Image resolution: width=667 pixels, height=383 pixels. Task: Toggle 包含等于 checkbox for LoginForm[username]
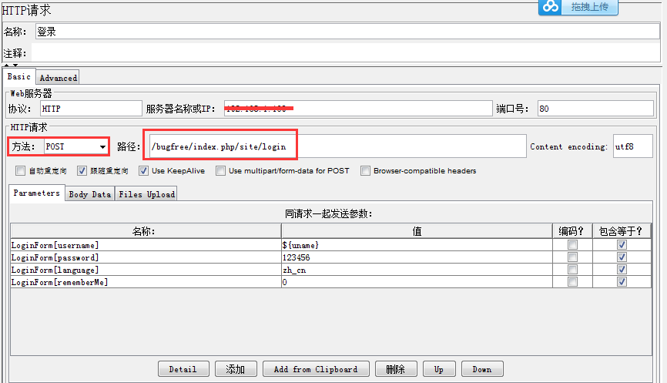(x=622, y=245)
